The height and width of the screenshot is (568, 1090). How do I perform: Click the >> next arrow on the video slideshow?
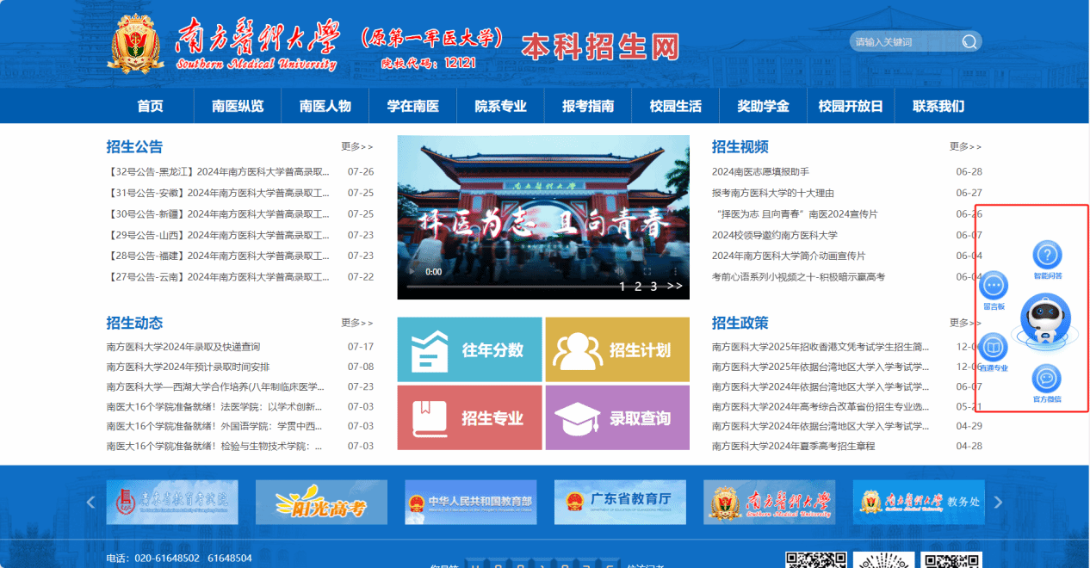pyautogui.click(x=674, y=287)
